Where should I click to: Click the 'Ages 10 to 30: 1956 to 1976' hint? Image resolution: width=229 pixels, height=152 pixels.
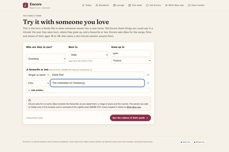tap(80, 61)
